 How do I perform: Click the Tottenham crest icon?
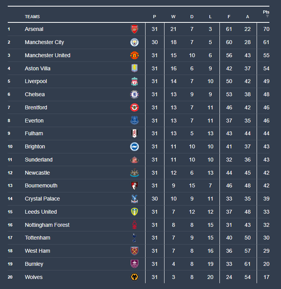tap(134, 238)
